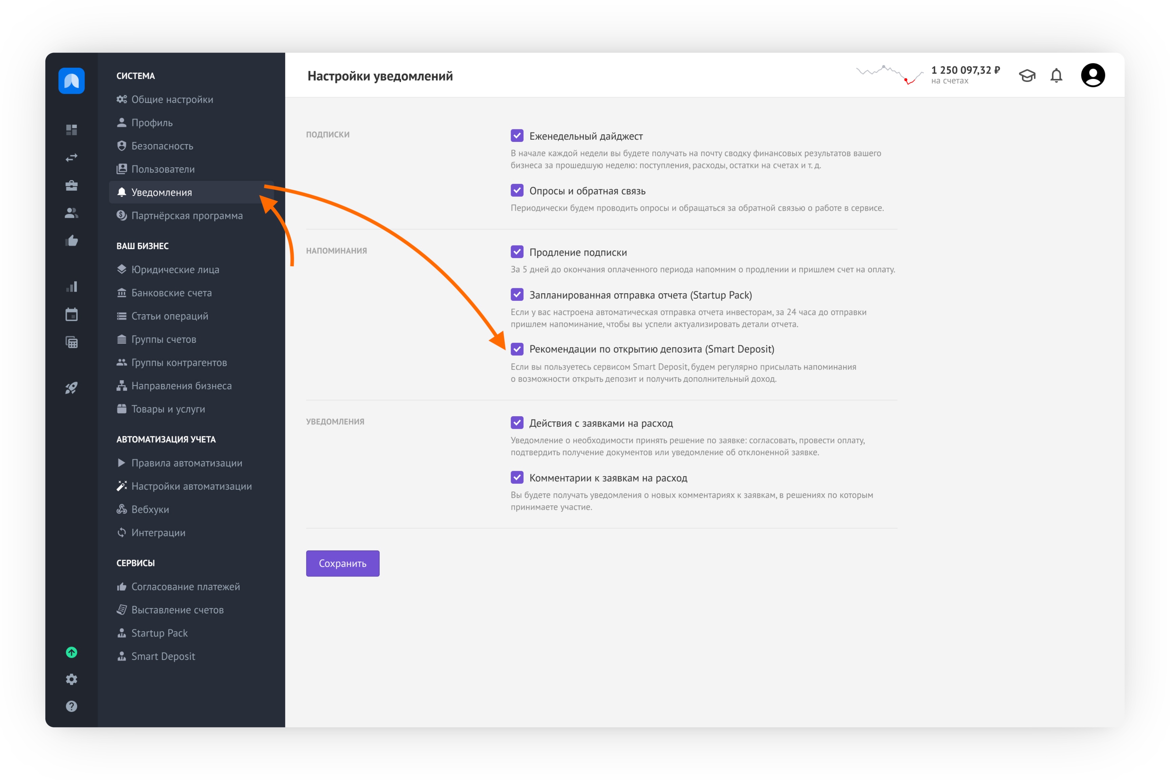
Task: Open Безопасность menu item
Action: [x=191, y=146]
